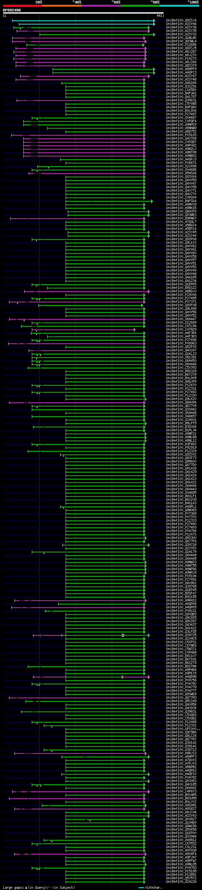Click the white query sequence bar
202x890 pixels.
(83, 13)
